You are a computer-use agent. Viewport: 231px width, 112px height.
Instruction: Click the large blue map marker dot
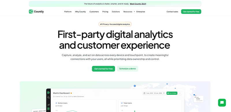coord(135,86)
